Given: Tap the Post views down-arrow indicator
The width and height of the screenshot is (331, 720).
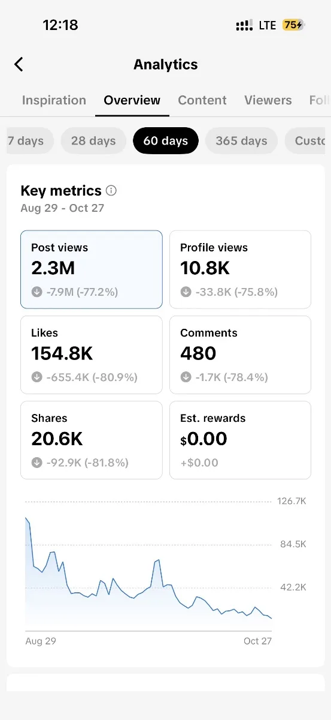Looking at the screenshot, I should (x=37, y=292).
